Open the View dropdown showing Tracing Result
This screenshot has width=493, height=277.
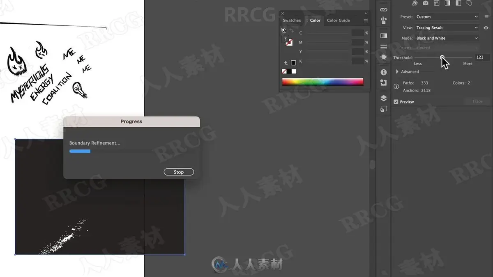click(447, 28)
